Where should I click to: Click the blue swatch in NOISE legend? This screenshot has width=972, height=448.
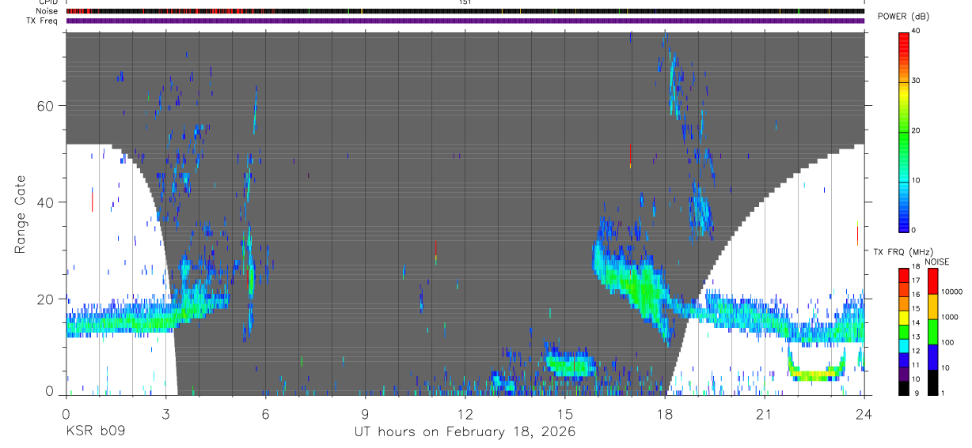(x=932, y=356)
